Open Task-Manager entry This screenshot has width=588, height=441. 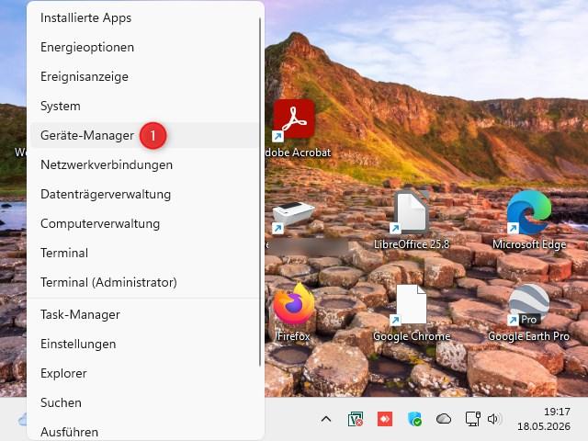144,314
